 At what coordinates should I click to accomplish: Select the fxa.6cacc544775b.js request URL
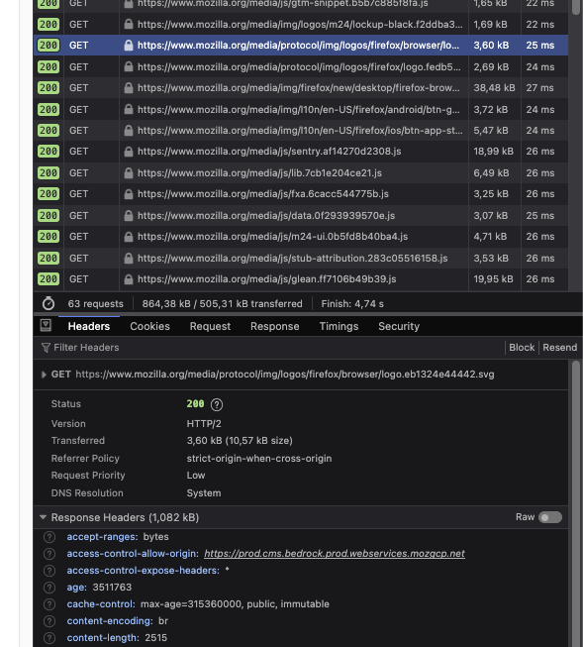point(263,194)
